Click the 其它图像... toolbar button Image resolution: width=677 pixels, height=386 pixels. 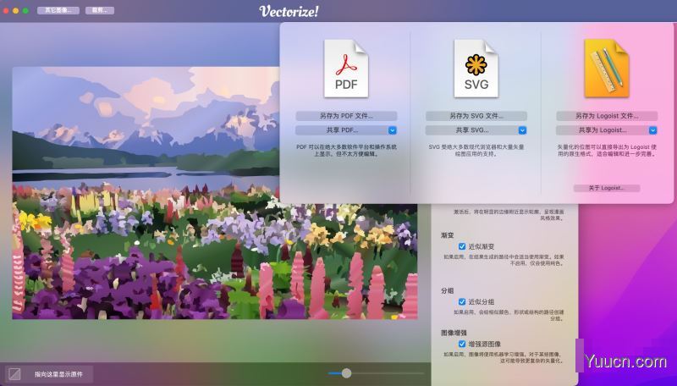tap(58, 10)
